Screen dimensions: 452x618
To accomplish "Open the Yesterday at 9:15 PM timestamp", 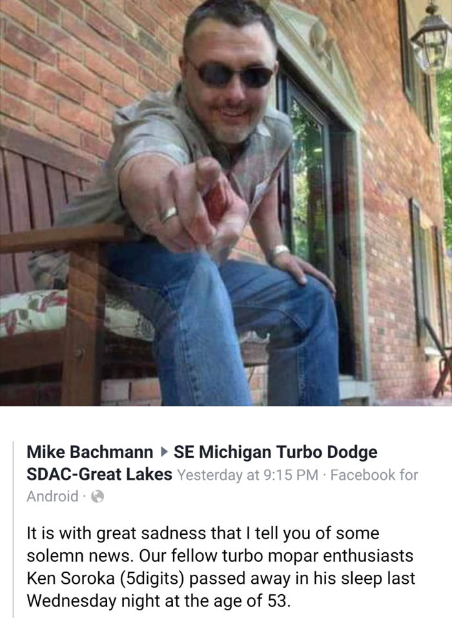I will click(248, 475).
